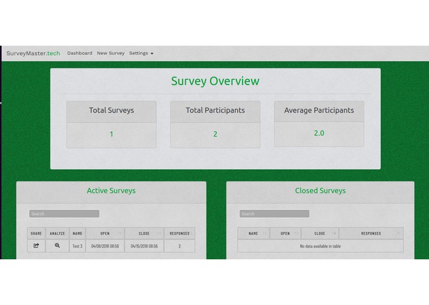
Task: Sort Active Surveys by Open date
Action: click(105, 233)
